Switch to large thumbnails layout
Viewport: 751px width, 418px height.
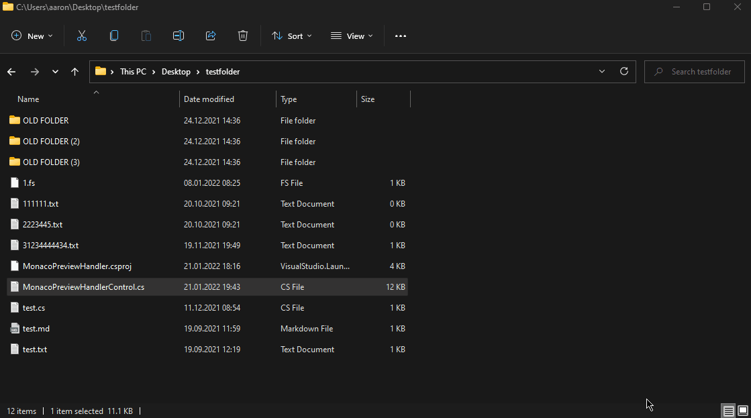tap(742, 410)
